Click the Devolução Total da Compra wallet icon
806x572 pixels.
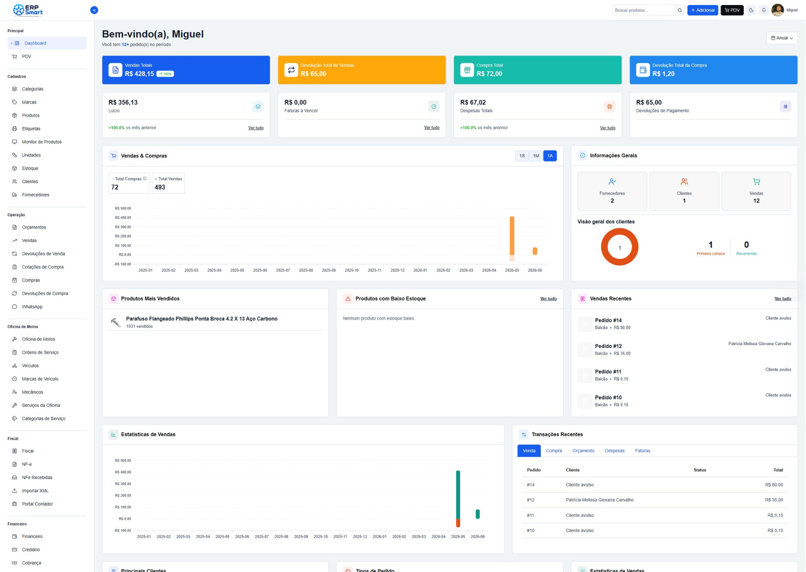[x=643, y=70]
